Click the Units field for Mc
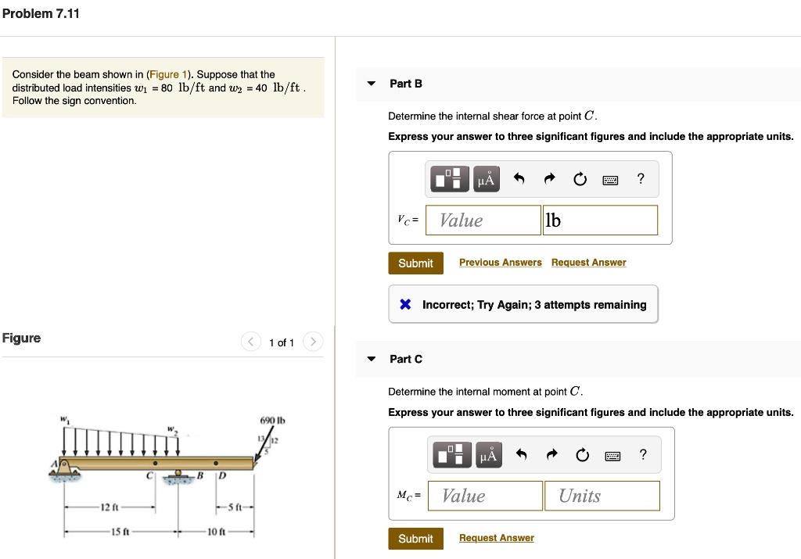 pyautogui.click(x=602, y=495)
